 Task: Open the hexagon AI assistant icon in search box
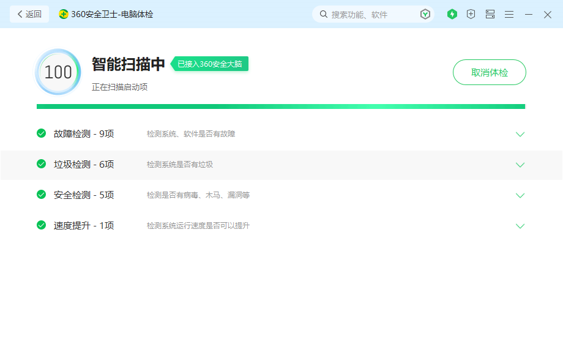(x=425, y=14)
